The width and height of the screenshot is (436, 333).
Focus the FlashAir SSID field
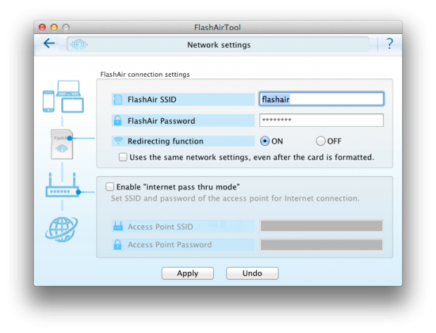[321, 99]
